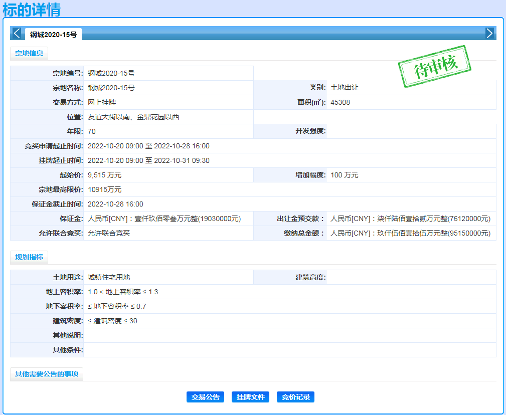The image size is (506, 415).
Task: Click the 土地用途 value 城镇住宅用地
Action: point(109,277)
